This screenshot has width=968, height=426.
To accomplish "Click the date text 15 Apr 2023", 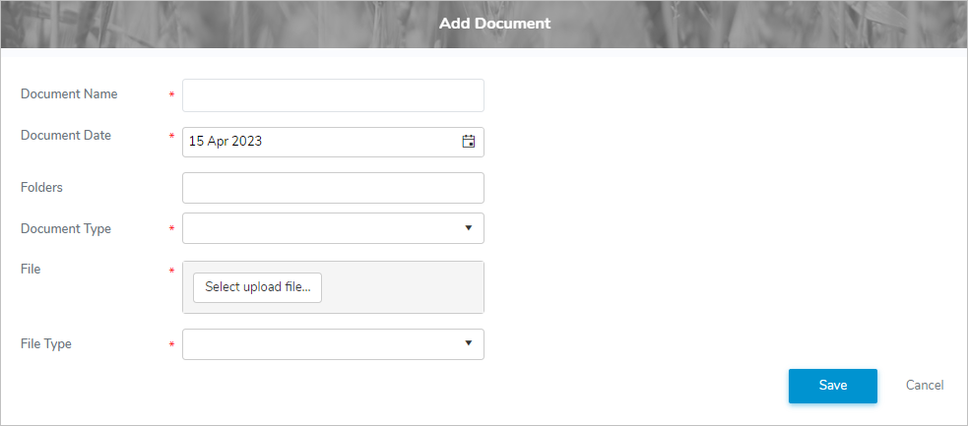I will coord(226,142).
